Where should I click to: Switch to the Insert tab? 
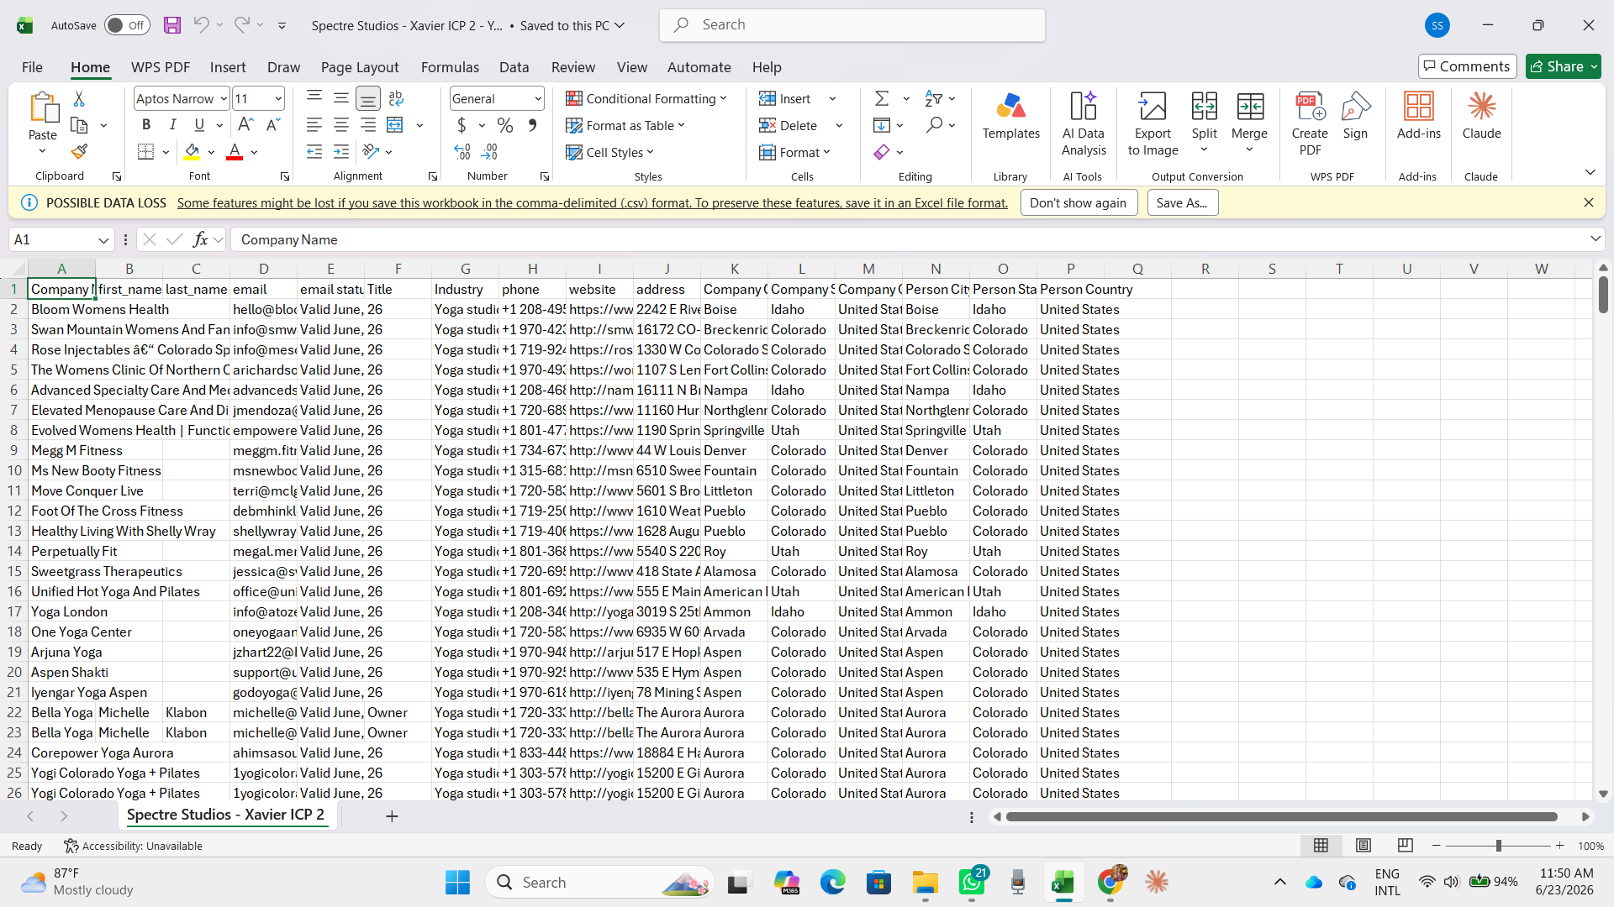pyautogui.click(x=228, y=67)
